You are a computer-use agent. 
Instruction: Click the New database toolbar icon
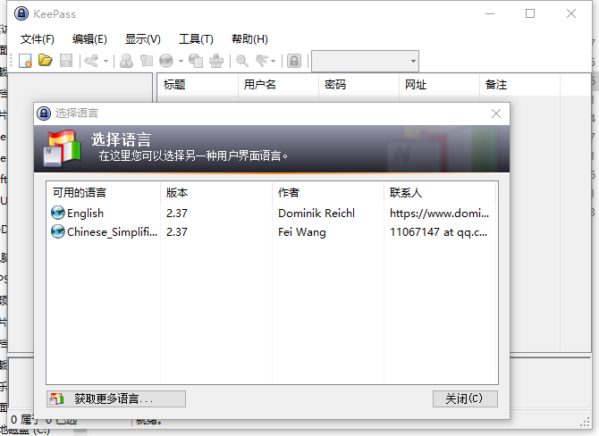[x=26, y=61]
